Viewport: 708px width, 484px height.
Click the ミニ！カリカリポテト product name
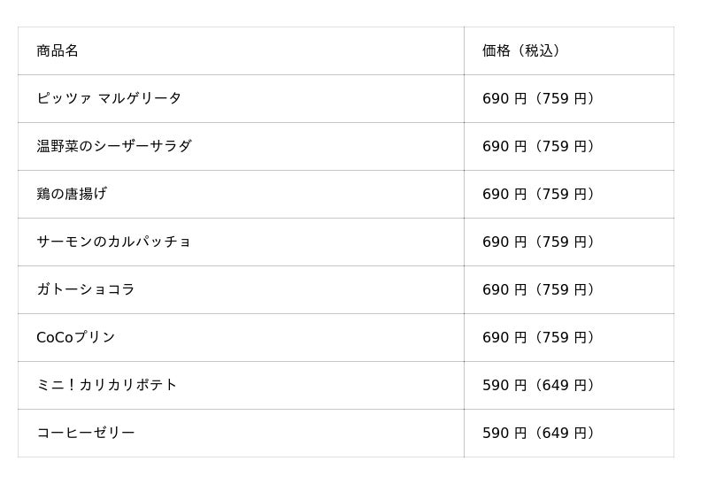tap(107, 386)
